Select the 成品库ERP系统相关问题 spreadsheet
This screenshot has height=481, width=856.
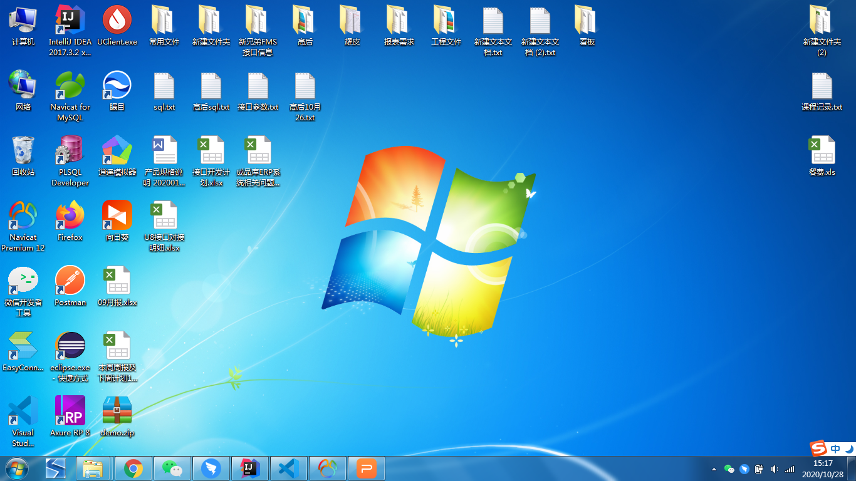[x=258, y=160]
